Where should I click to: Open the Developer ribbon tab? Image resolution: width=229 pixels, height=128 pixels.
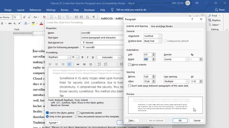point(89,10)
